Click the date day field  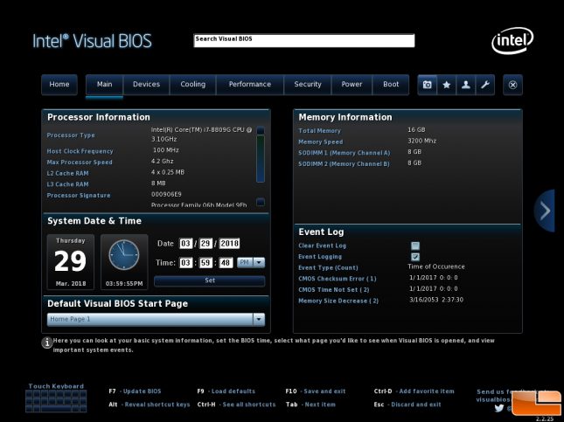[x=205, y=244]
